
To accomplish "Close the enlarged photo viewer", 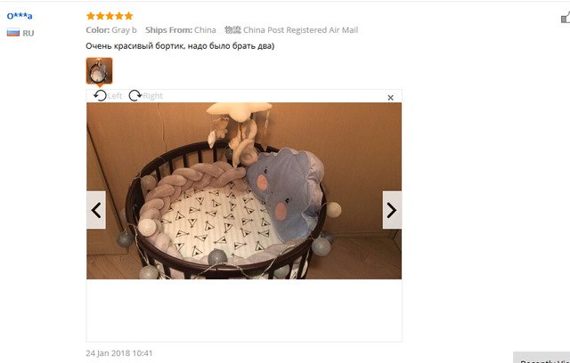I will click(x=390, y=98).
